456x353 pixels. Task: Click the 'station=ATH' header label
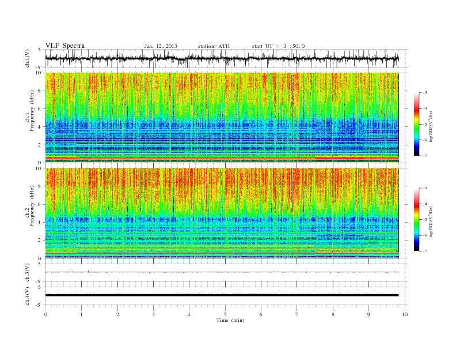coord(214,46)
